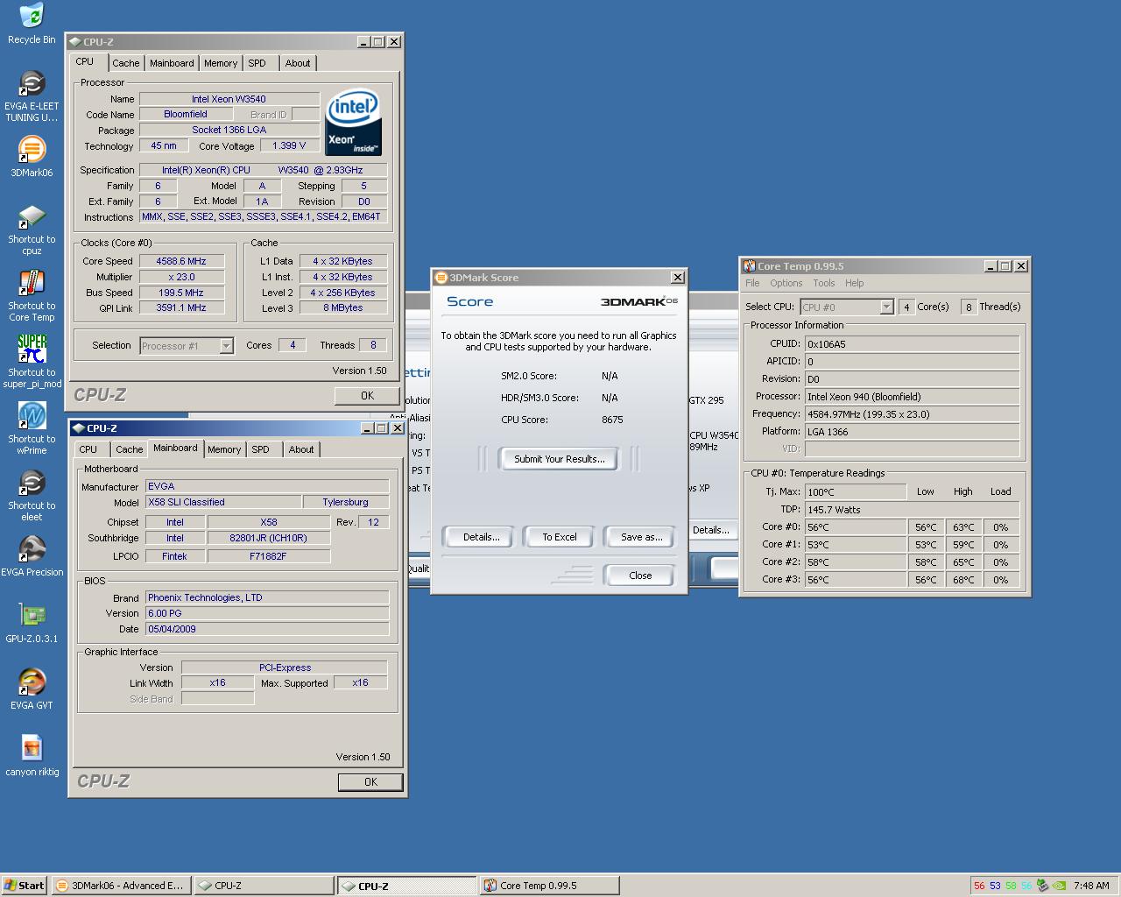This screenshot has height=897, width=1121.
Task: Click Frequency field in Core Temp
Action: [x=912, y=414]
